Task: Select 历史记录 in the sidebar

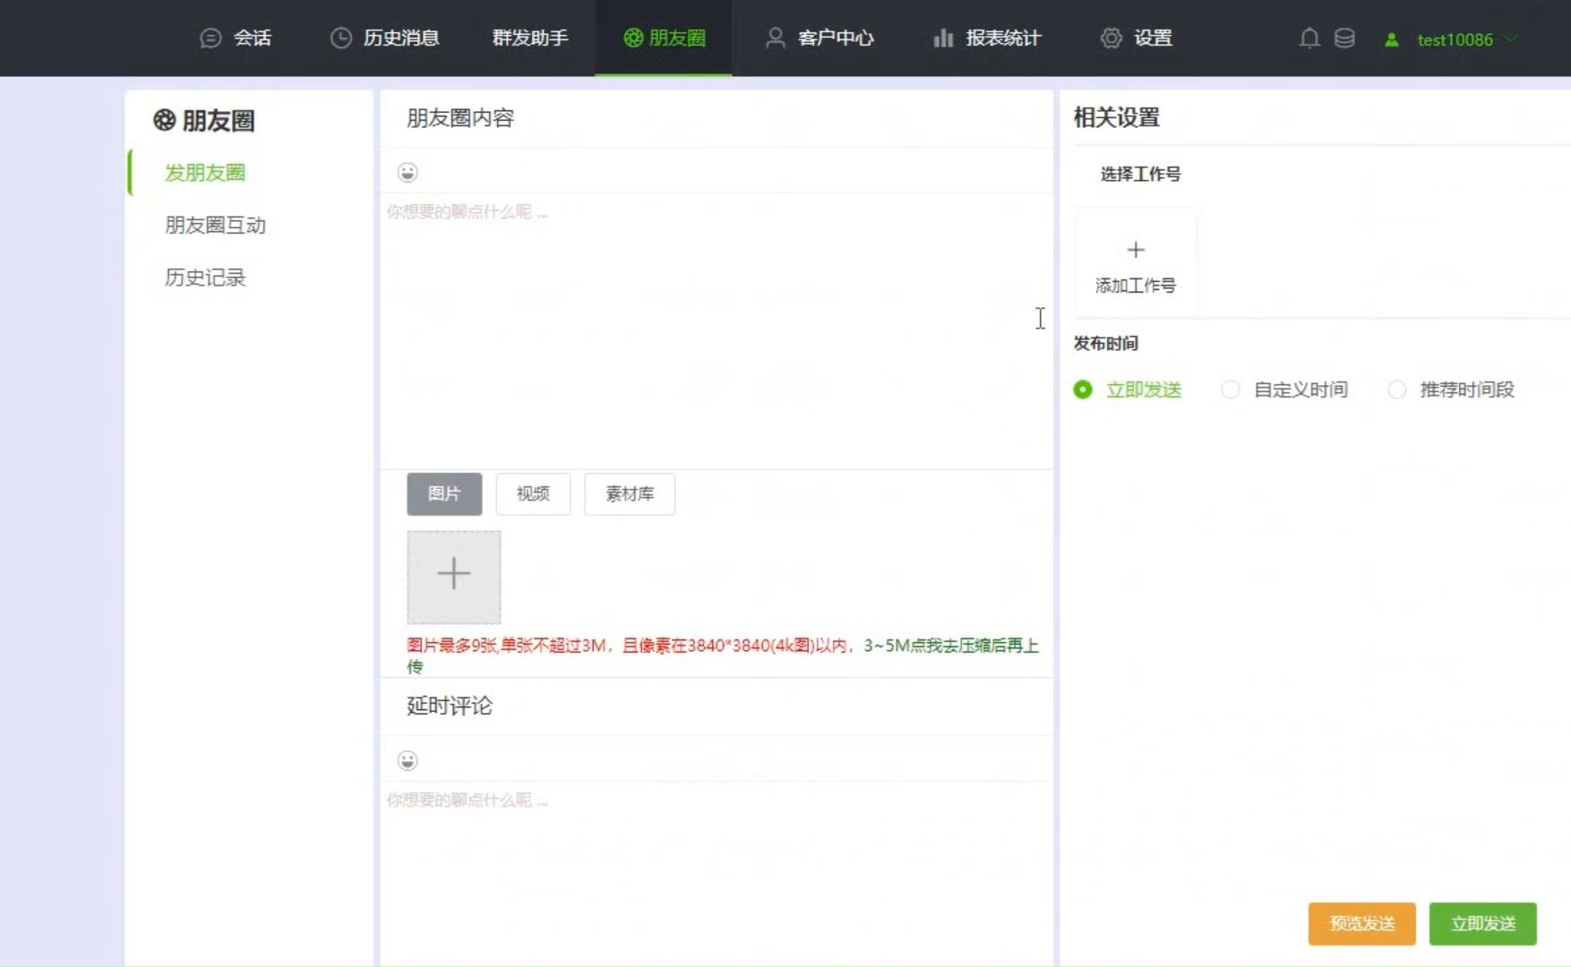Action: 205,277
